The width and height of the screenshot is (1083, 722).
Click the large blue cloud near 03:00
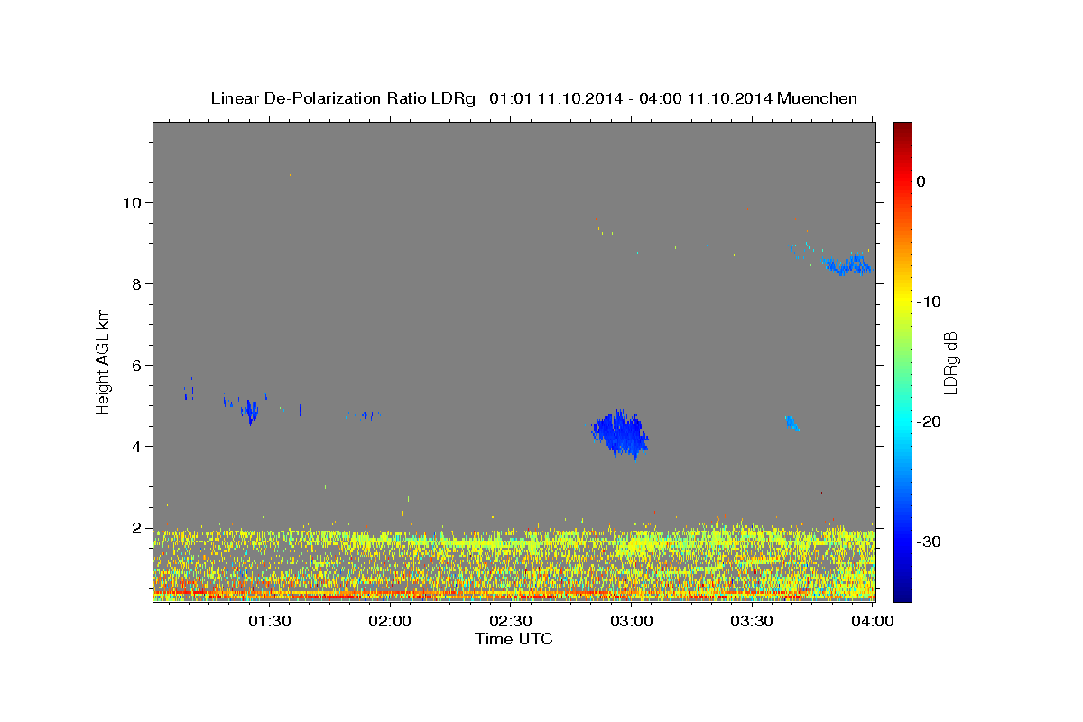tap(620, 434)
